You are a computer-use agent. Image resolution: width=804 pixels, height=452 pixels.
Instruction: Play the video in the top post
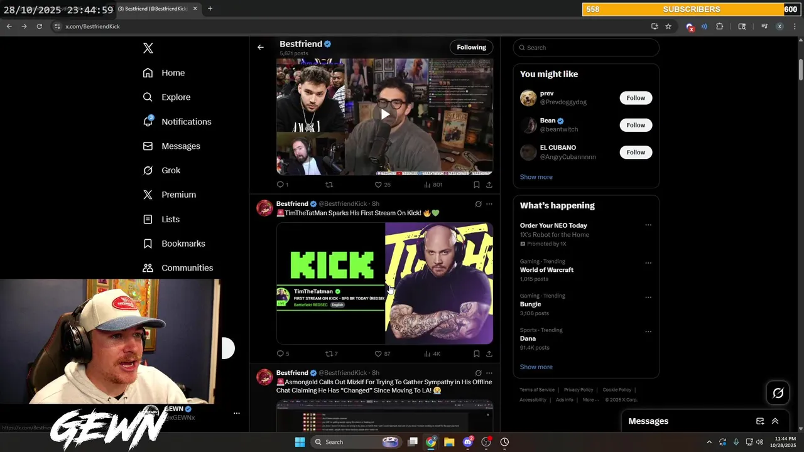click(384, 114)
